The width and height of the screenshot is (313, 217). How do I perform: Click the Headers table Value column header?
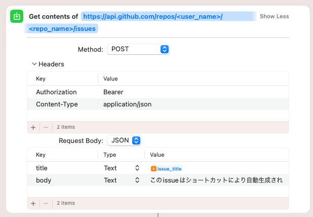(x=110, y=79)
